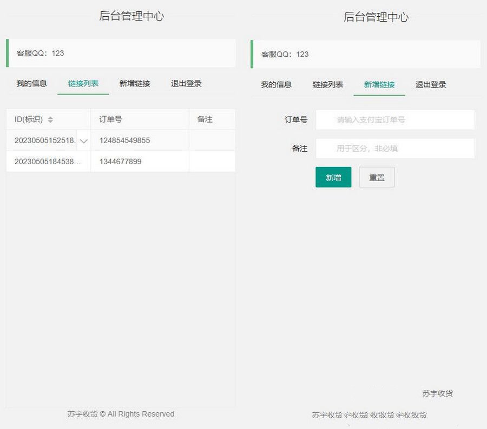Open 我的信息 on the right panel
487x429 pixels.
[276, 84]
